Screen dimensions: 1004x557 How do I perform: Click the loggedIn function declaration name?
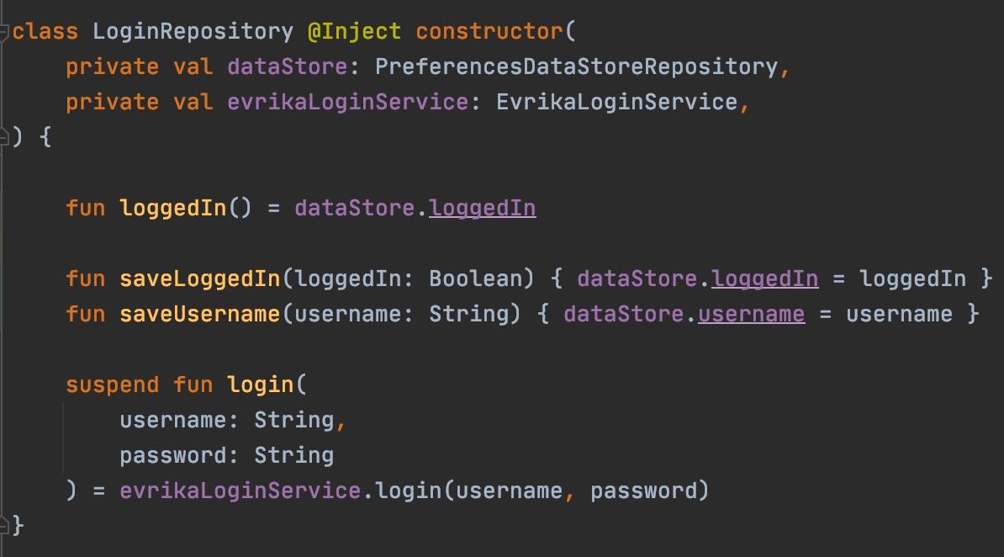coord(173,208)
